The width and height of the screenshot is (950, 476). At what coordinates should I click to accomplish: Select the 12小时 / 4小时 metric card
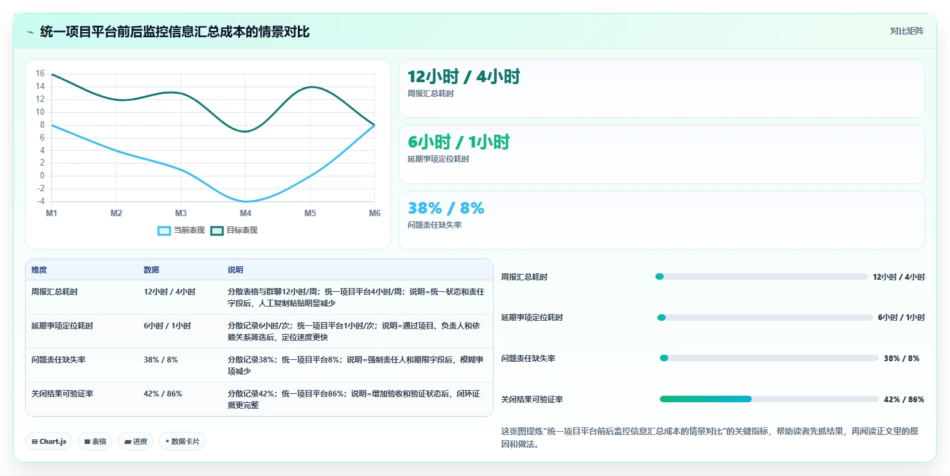point(662,89)
